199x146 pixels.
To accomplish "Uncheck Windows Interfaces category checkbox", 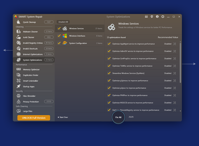I will (x=59, y=36).
